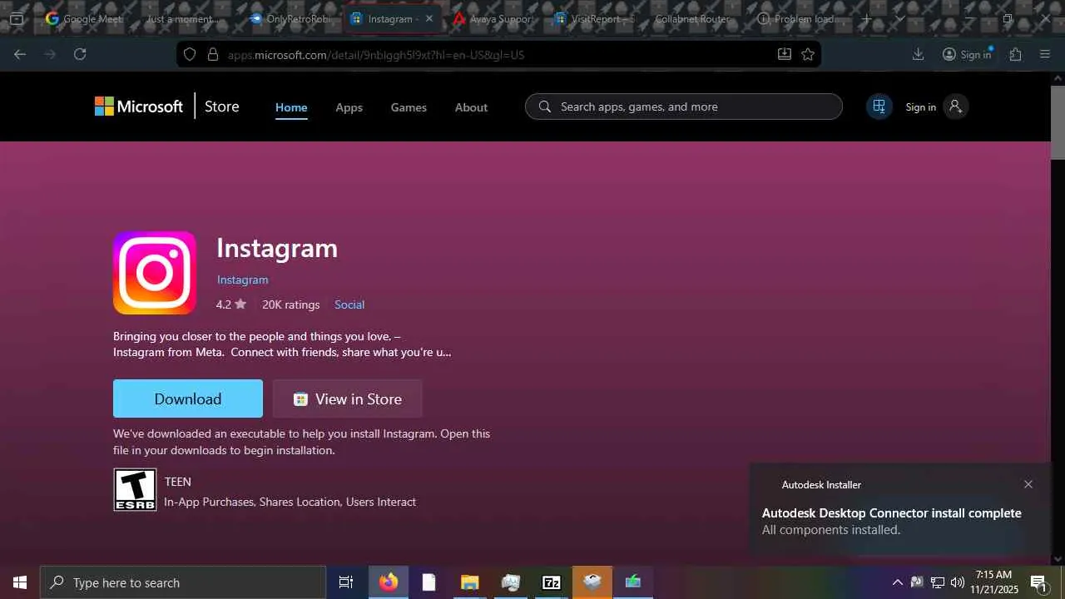The image size is (1065, 599).
Task: Go to the Home tab in Store
Action: point(291,107)
